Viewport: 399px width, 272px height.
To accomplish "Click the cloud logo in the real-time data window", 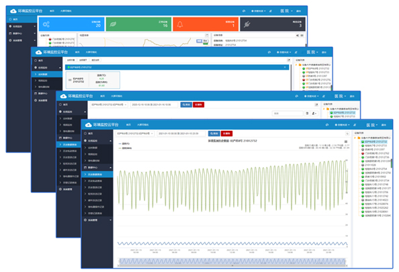I will click(38, 52).
